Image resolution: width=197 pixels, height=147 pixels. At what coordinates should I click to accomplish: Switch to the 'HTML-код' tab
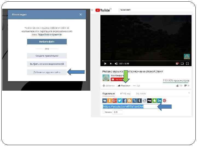(x=125, y=94)
